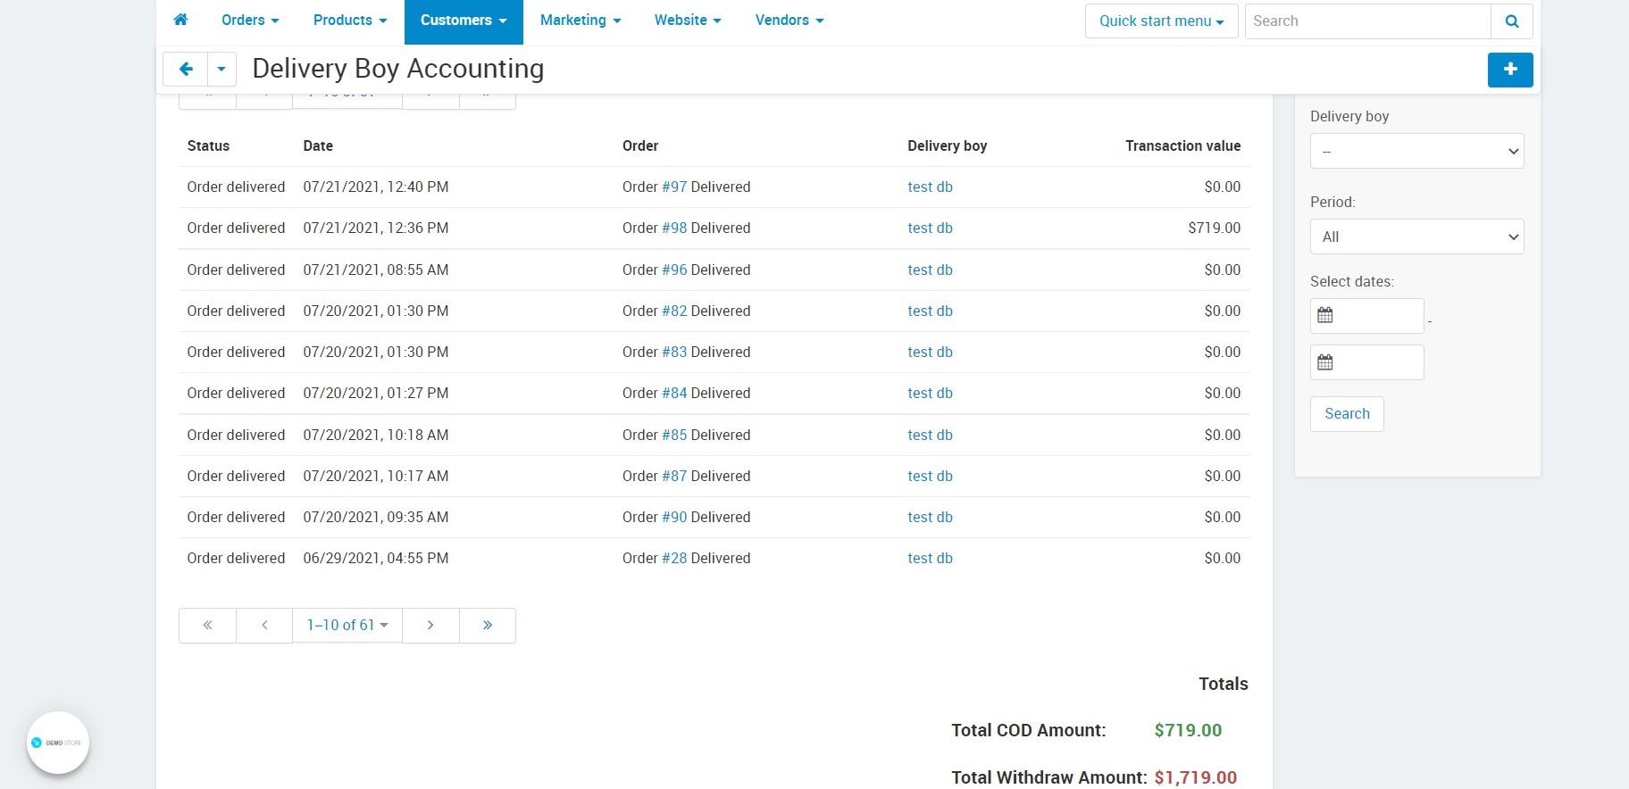The height and width of the screenshot is (789, 1629).
Task: Open order #90 link
Action: (674, 517)
